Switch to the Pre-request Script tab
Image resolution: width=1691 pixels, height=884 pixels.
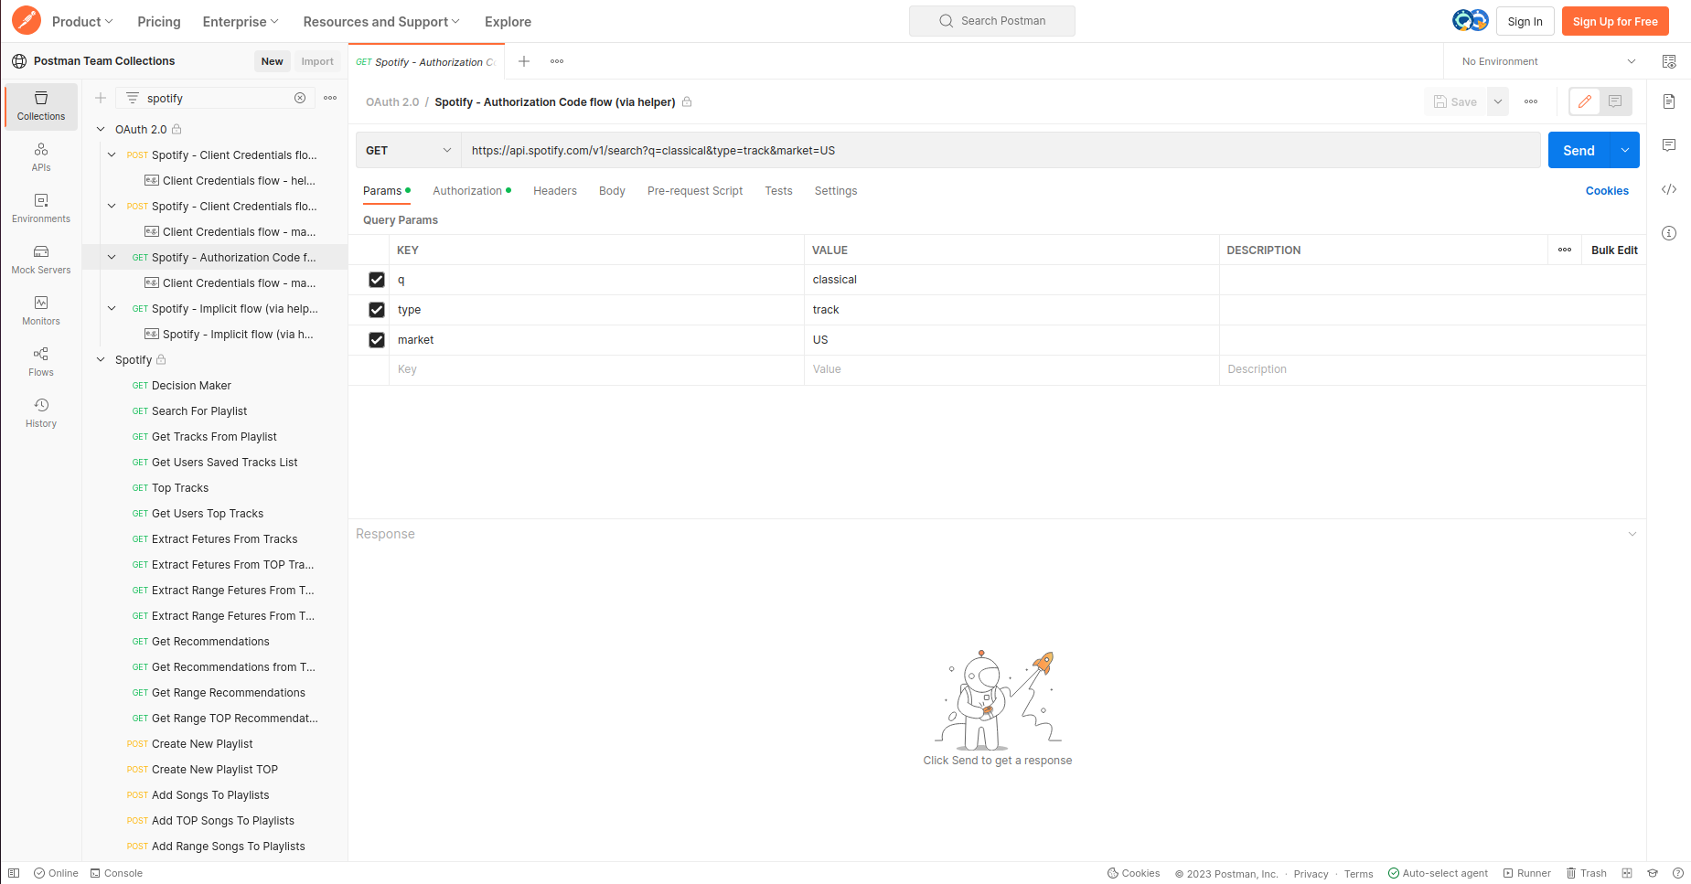(694, 190)
